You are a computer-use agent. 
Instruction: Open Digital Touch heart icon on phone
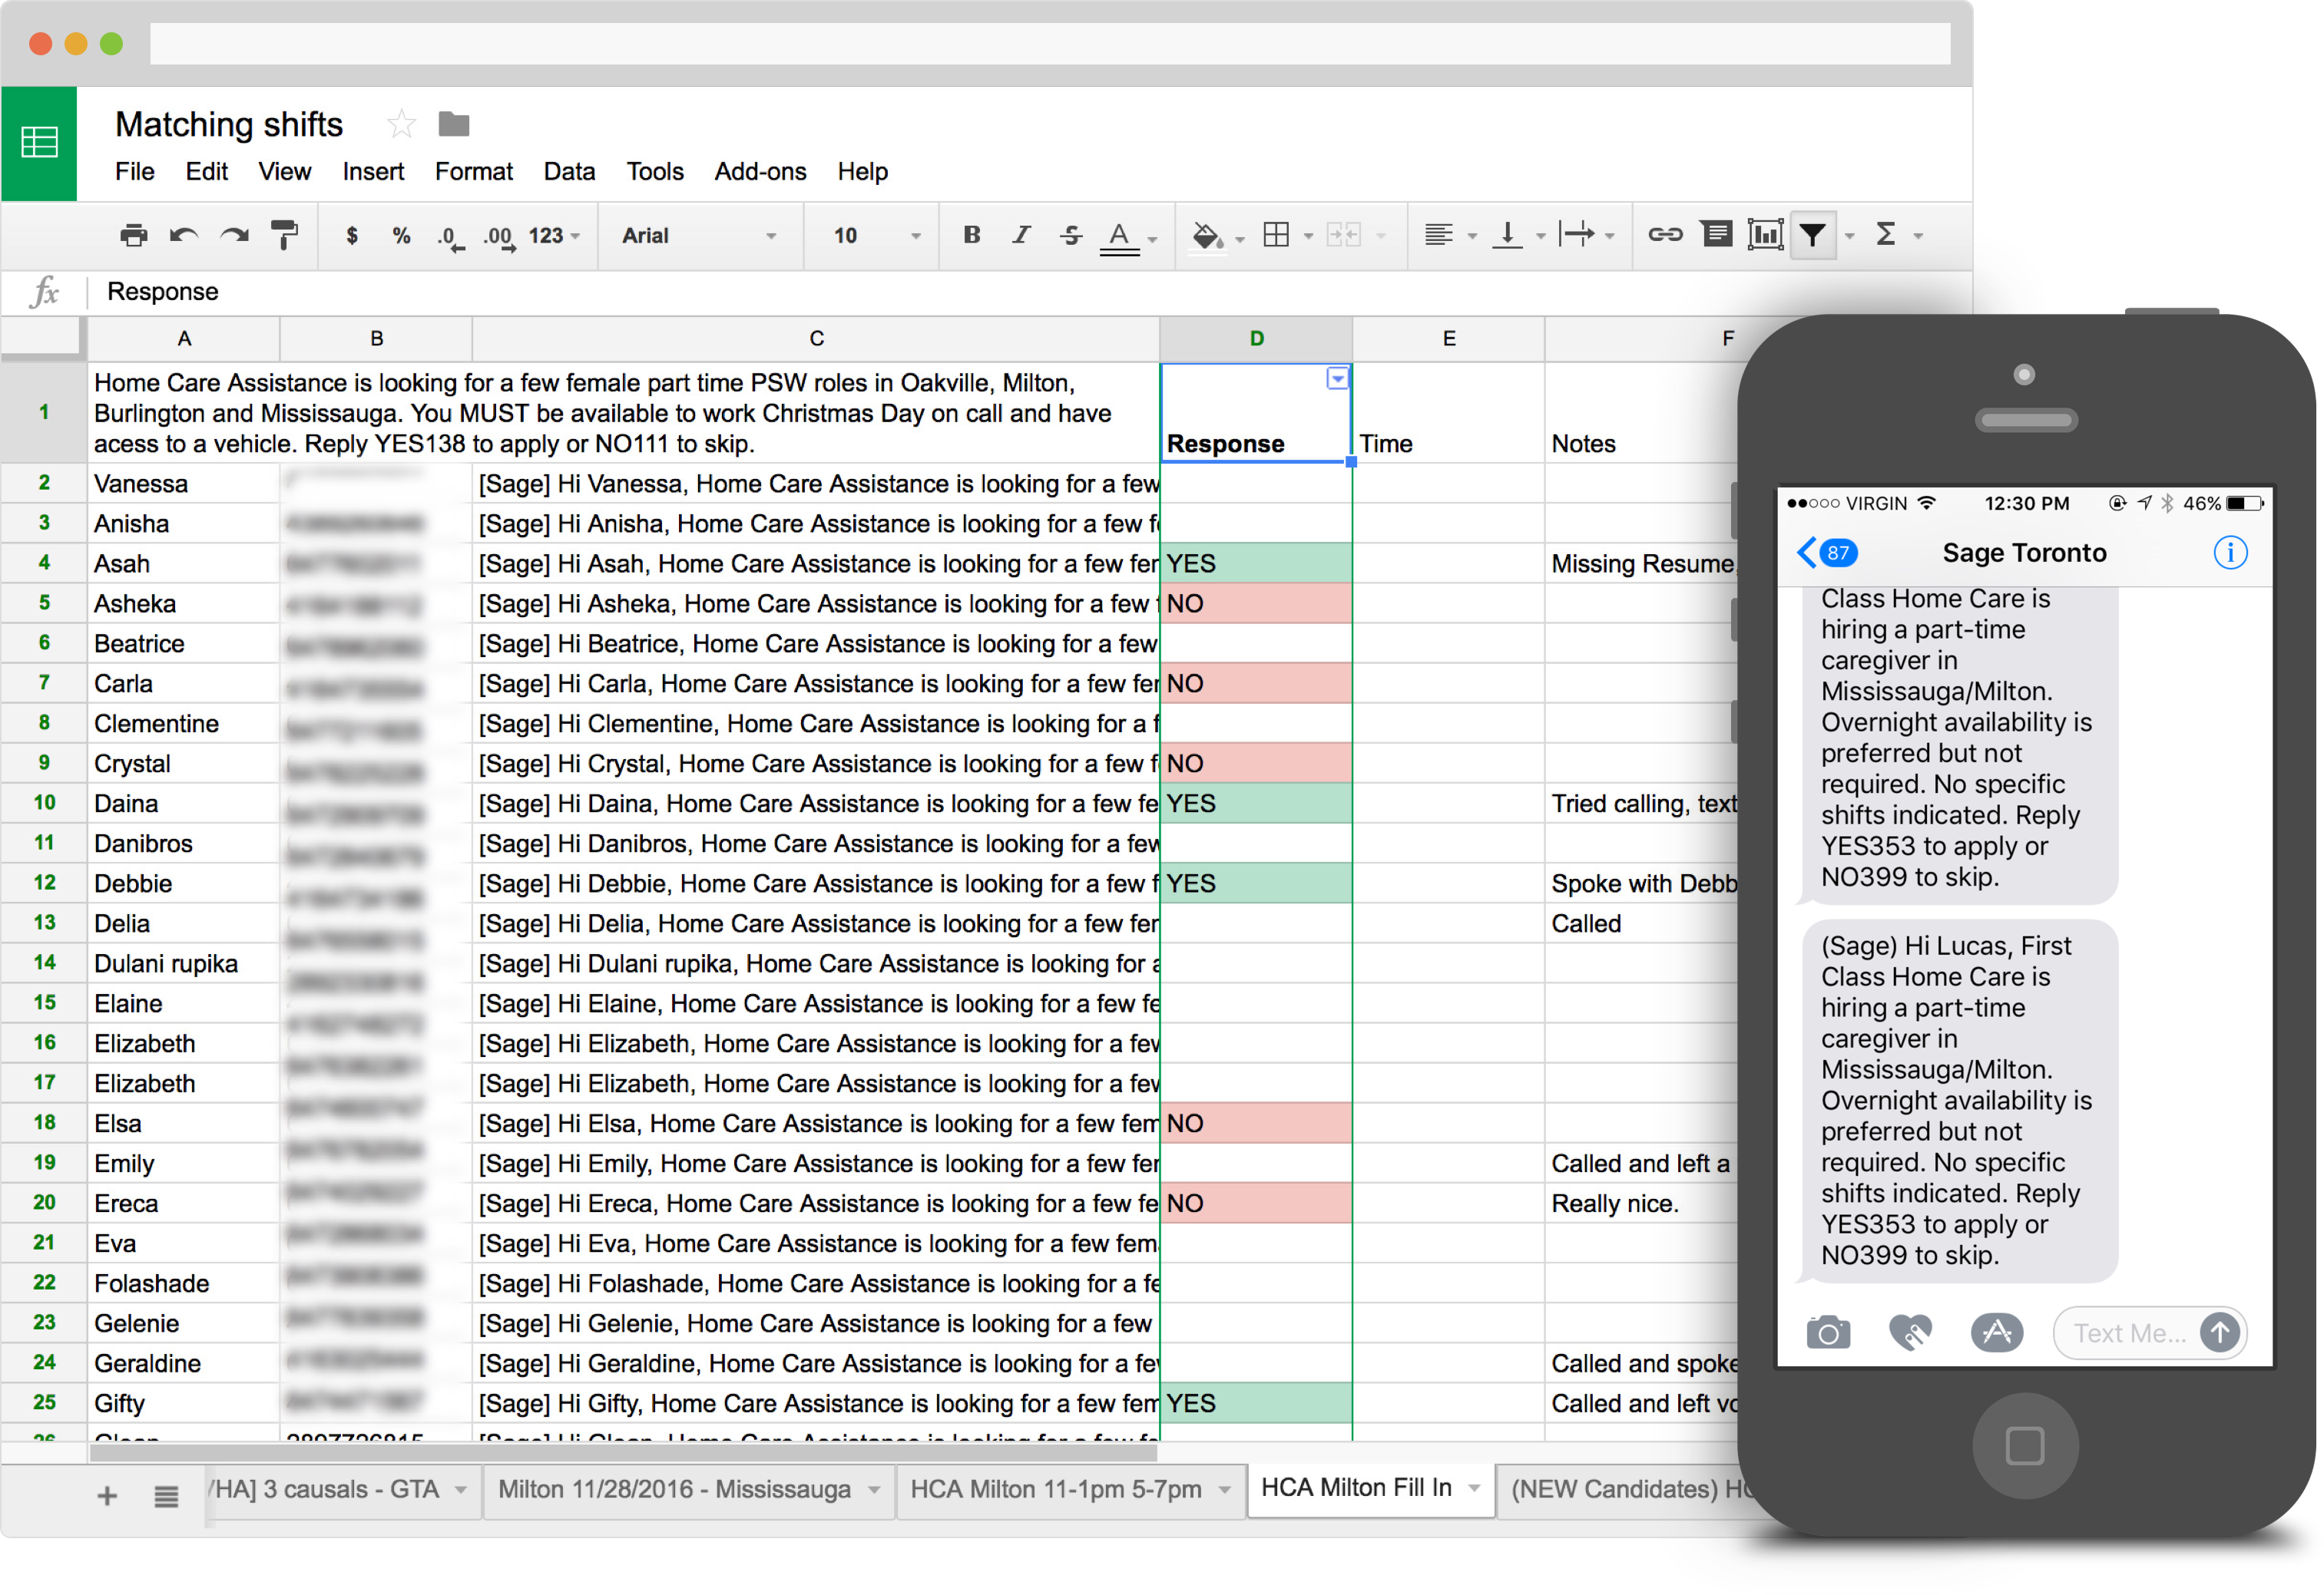click(1911, 1333)
